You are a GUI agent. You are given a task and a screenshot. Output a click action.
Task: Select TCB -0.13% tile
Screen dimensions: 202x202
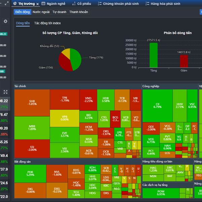pyautogui.click(x=122, y=100)
